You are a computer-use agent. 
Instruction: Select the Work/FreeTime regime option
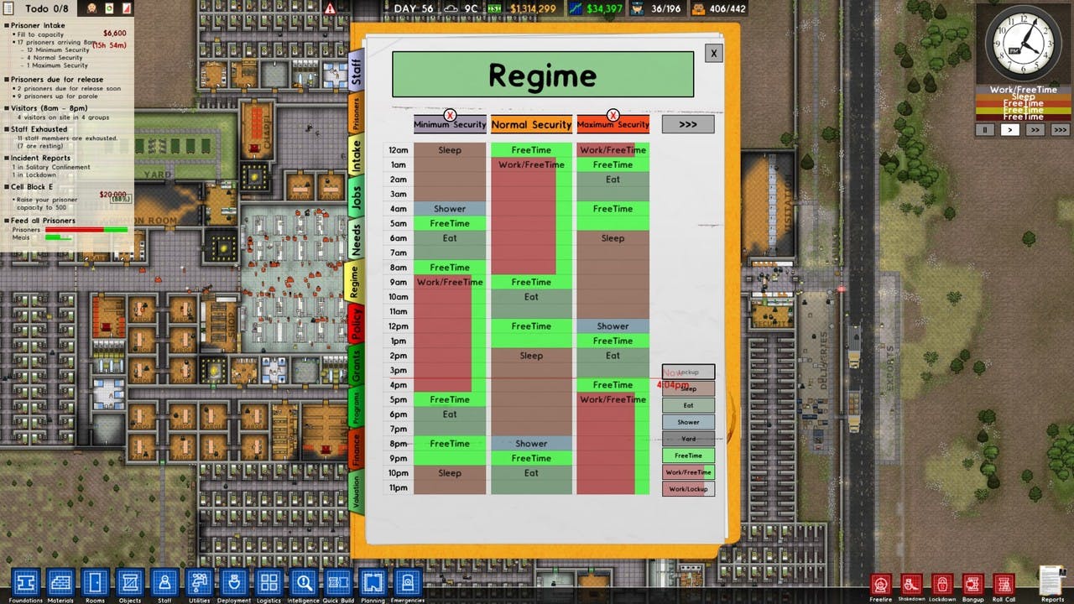[688, 471]
